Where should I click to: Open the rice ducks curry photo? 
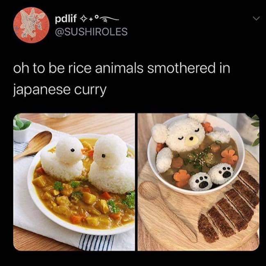point(74,182)
